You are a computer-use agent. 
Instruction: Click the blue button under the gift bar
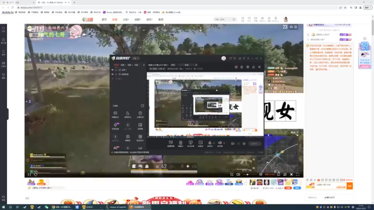(297, 188)
